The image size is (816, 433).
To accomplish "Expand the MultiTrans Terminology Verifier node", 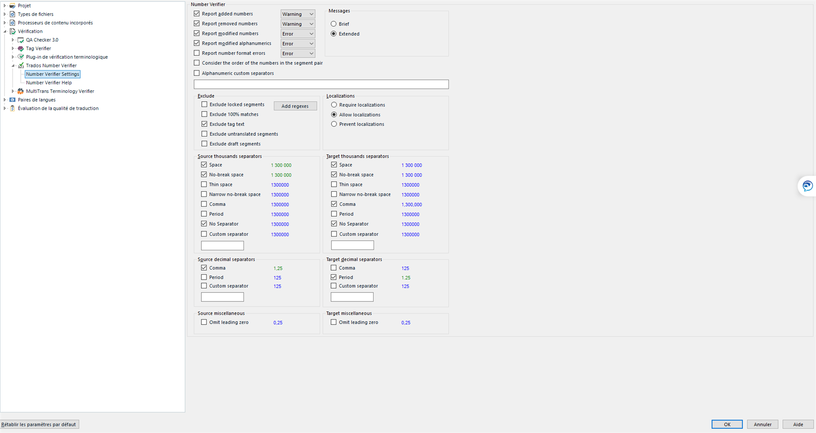I will pos(13,91).
